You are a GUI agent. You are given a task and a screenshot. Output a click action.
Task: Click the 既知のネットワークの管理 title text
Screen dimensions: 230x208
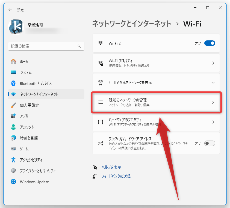click(128, 100)
